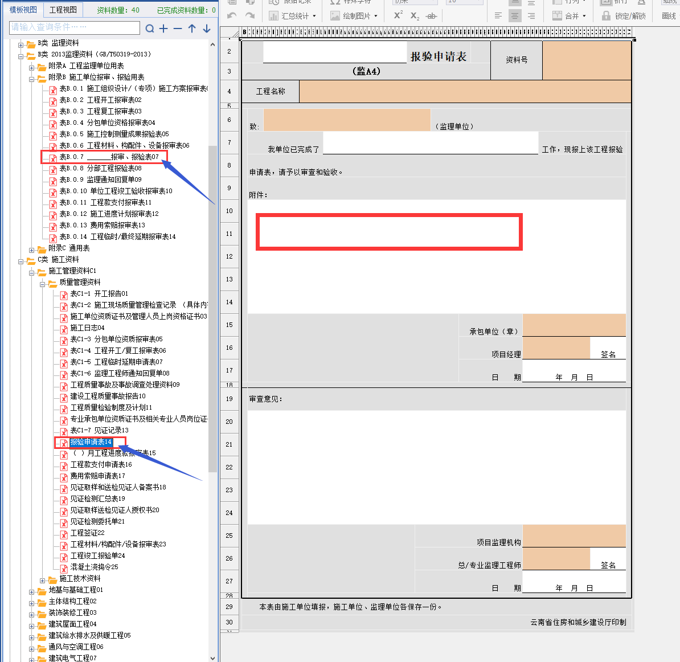Switch to the 模板视图 tab
The width and height of the screenshot is (680, 662).
pos(23,10)
